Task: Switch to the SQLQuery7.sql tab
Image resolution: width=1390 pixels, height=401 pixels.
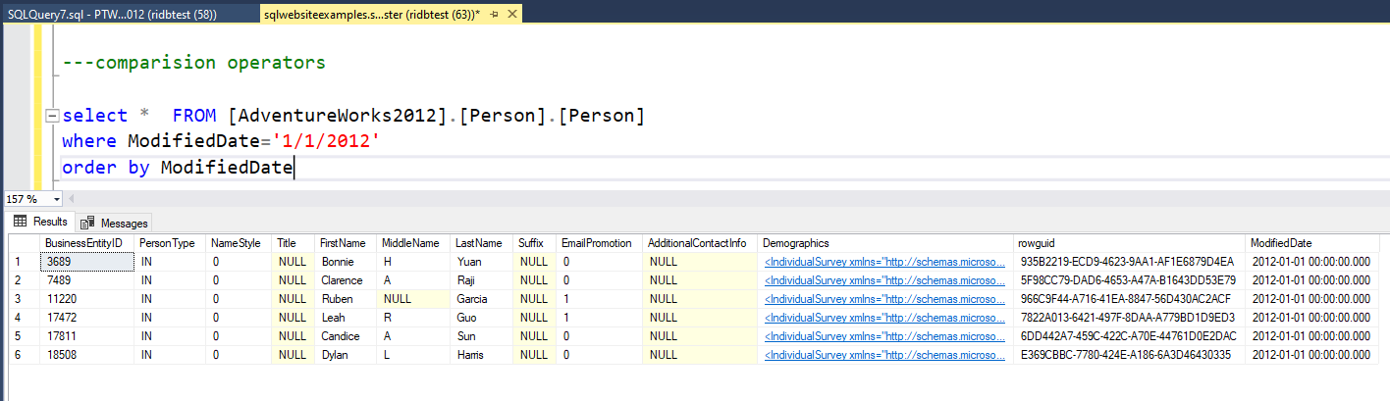Action: coord(114,15)
